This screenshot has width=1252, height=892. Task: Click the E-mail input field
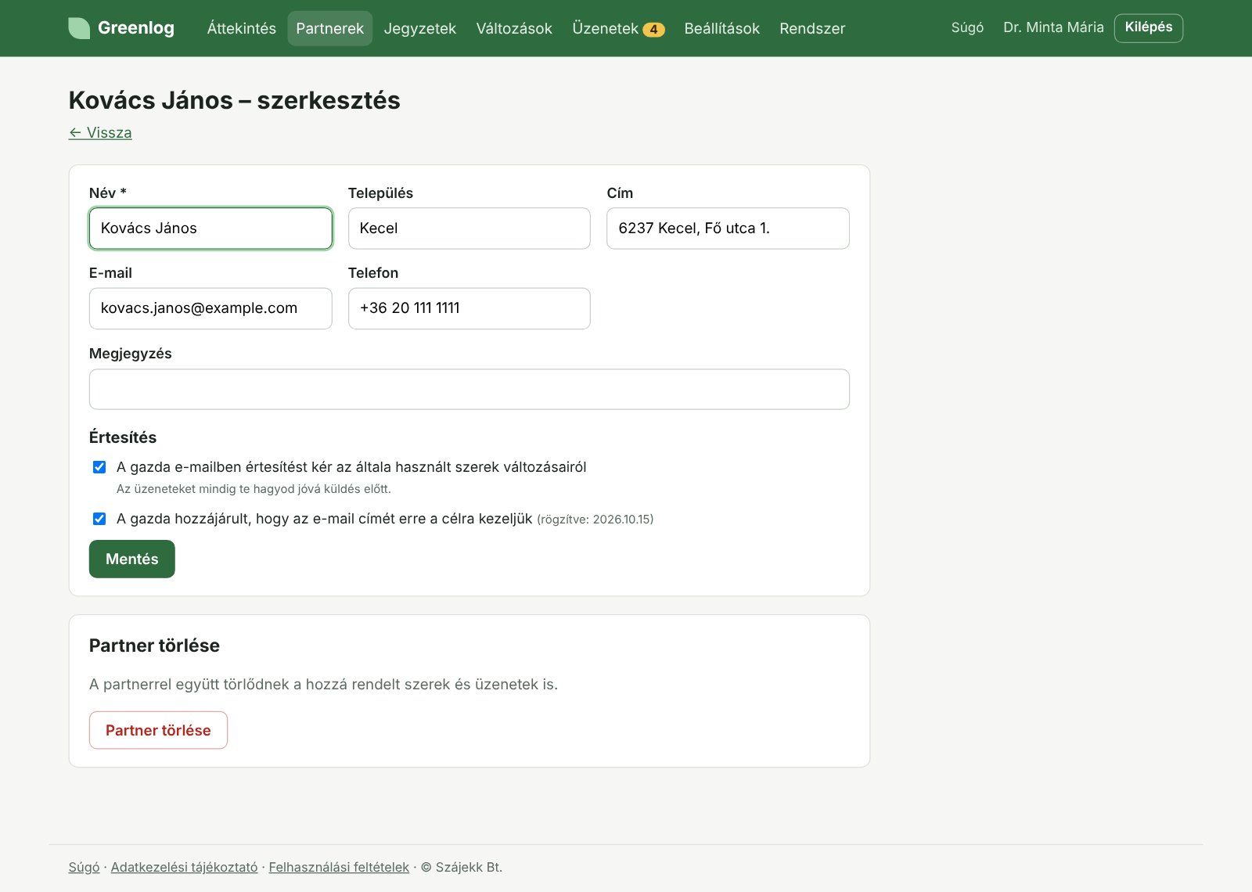(210, 308)
